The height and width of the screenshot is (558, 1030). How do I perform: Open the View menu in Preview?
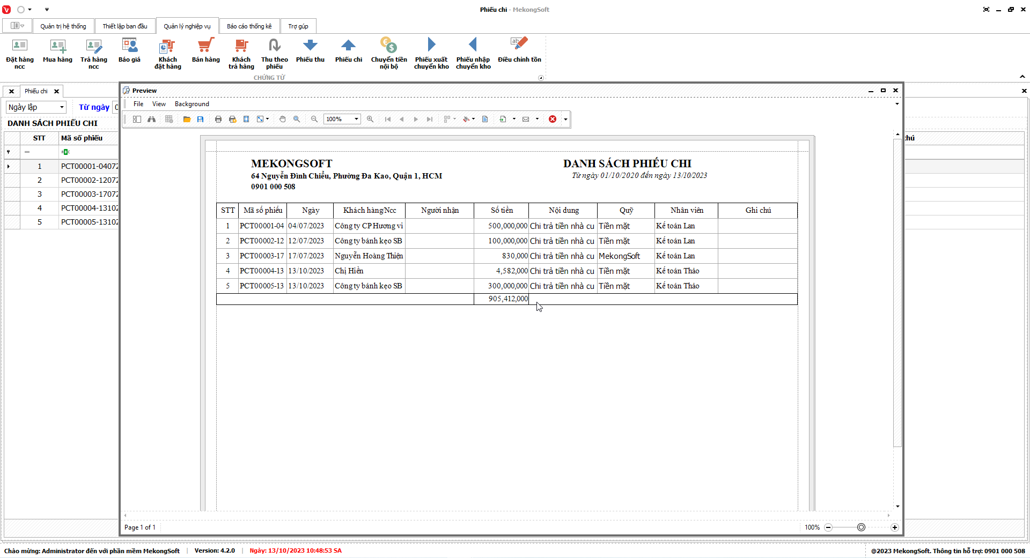[x=159, y=104]
